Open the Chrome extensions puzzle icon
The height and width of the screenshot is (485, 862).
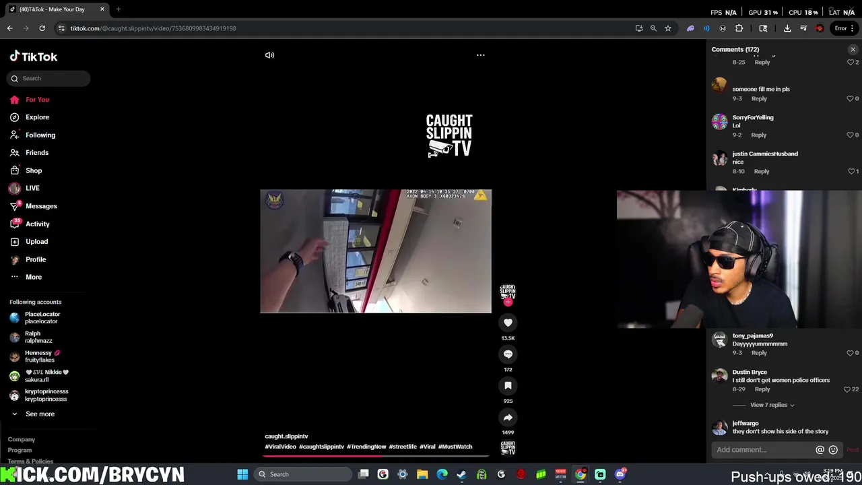739,28
